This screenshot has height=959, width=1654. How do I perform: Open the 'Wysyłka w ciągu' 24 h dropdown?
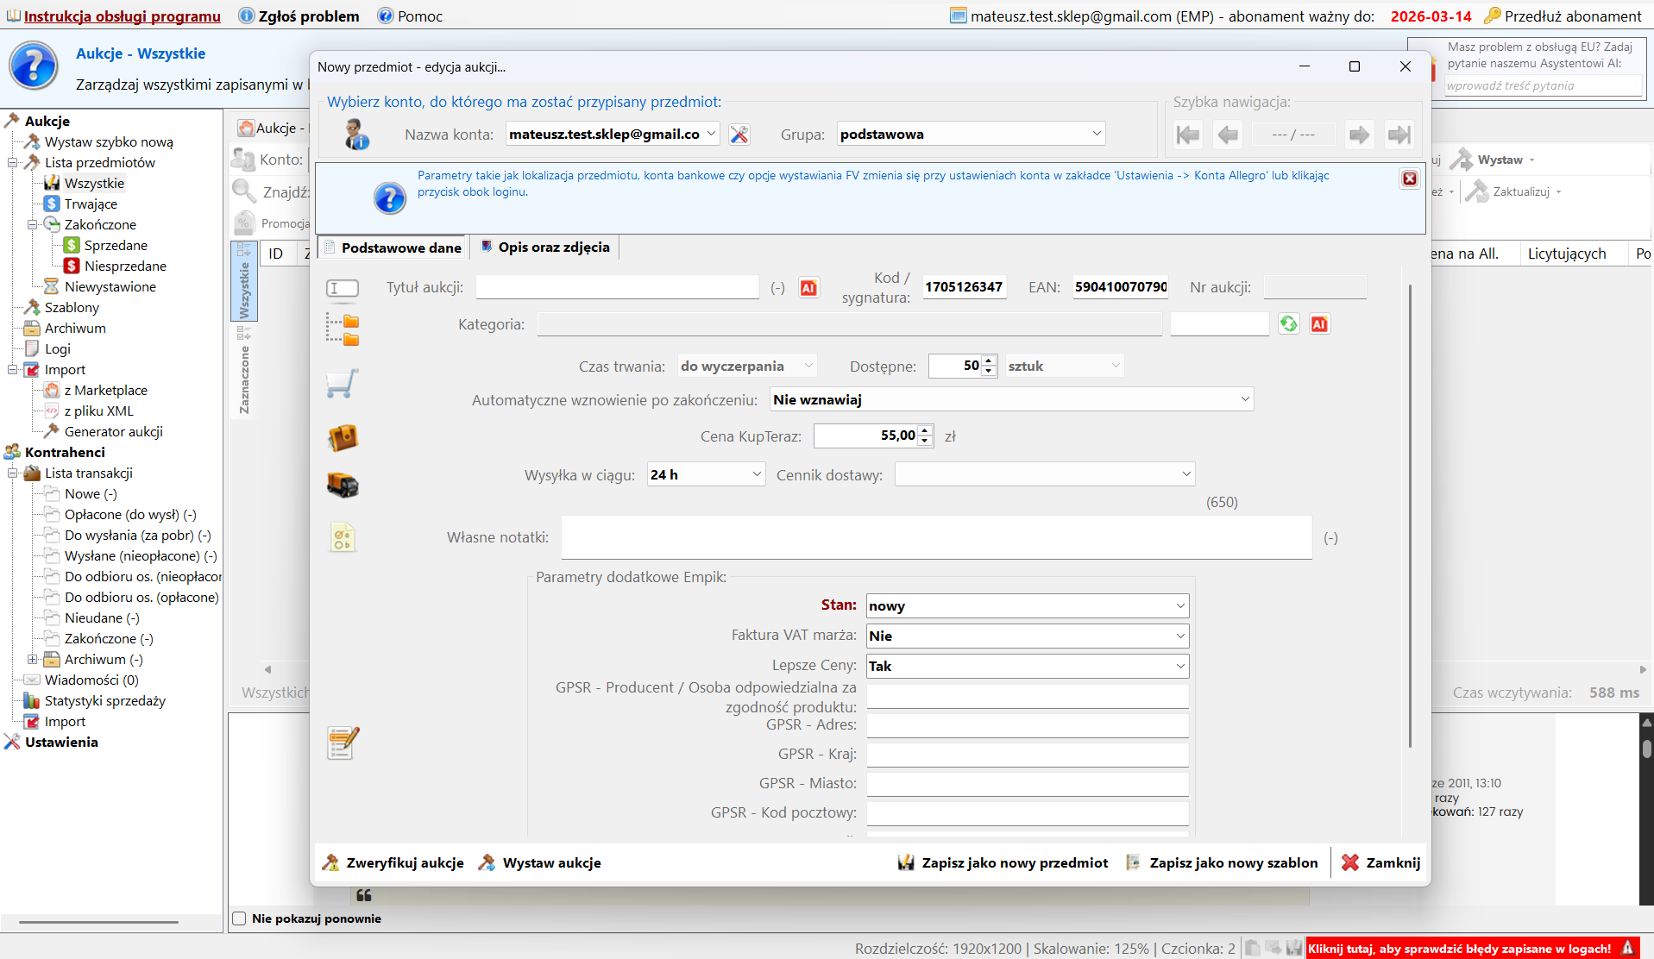(x=705, y=474)
